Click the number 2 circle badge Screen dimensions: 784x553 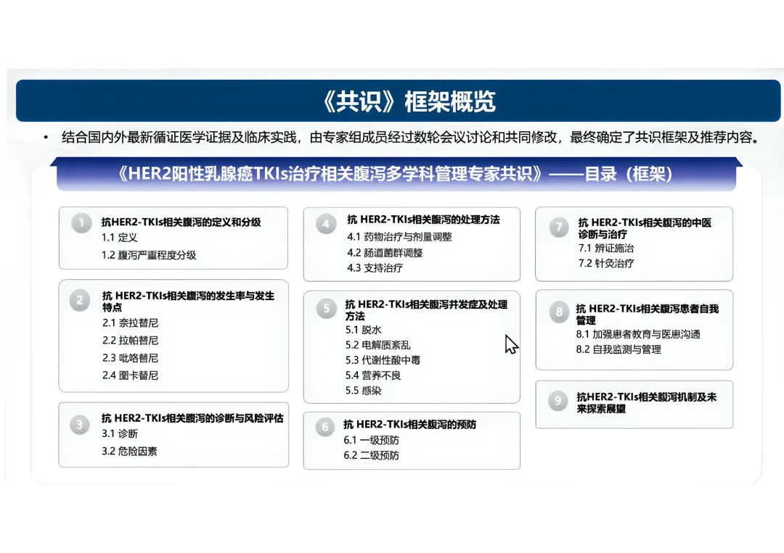pyautogui.click(x=80, y=301)
